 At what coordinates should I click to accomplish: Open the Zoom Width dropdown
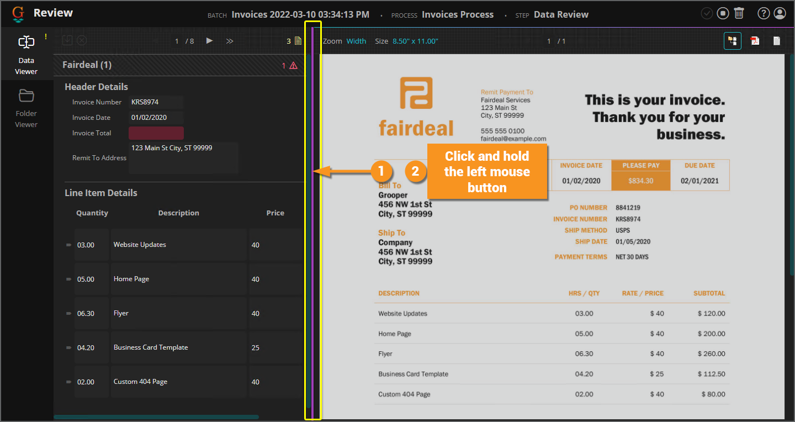(x=356, y=41)
